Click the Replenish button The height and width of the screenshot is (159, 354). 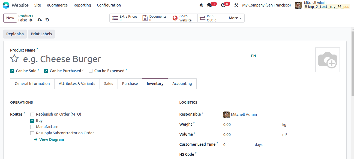point(15,34)
